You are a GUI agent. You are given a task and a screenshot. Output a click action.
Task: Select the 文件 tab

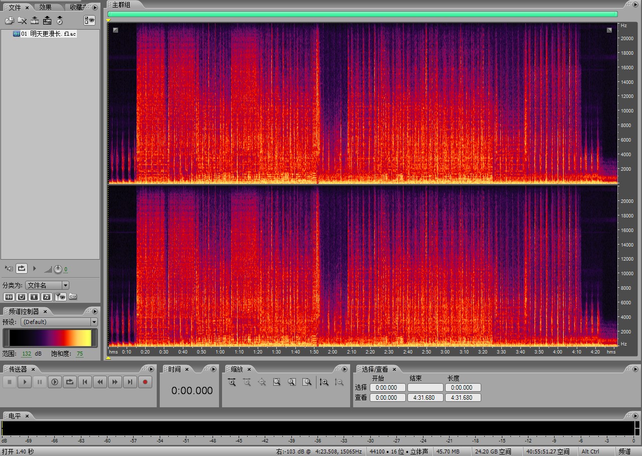[15, 7]
